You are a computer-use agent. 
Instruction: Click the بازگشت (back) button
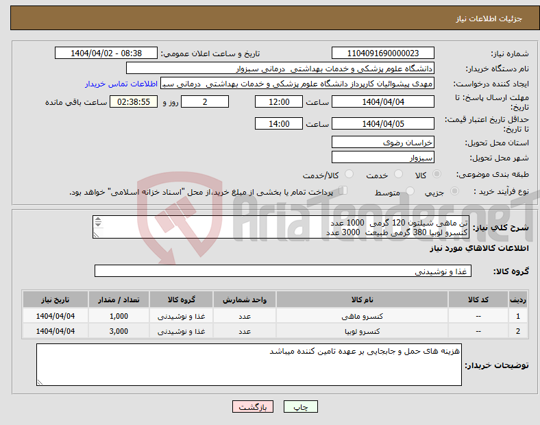(x=253, y=406)
